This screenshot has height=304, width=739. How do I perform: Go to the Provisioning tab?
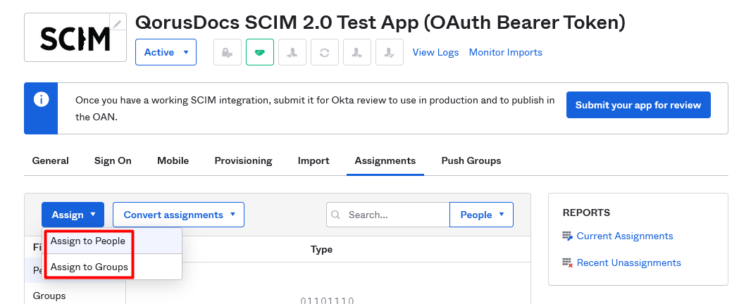click(243, 161)
